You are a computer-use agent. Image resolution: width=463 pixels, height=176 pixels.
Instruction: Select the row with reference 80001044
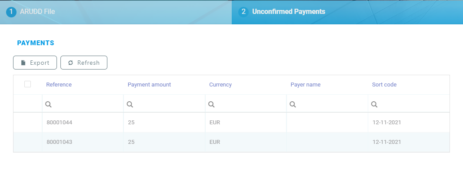[x=59, y=123]
